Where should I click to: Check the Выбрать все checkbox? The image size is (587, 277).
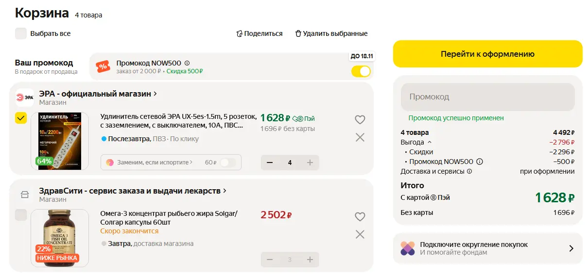pos(21,33)
